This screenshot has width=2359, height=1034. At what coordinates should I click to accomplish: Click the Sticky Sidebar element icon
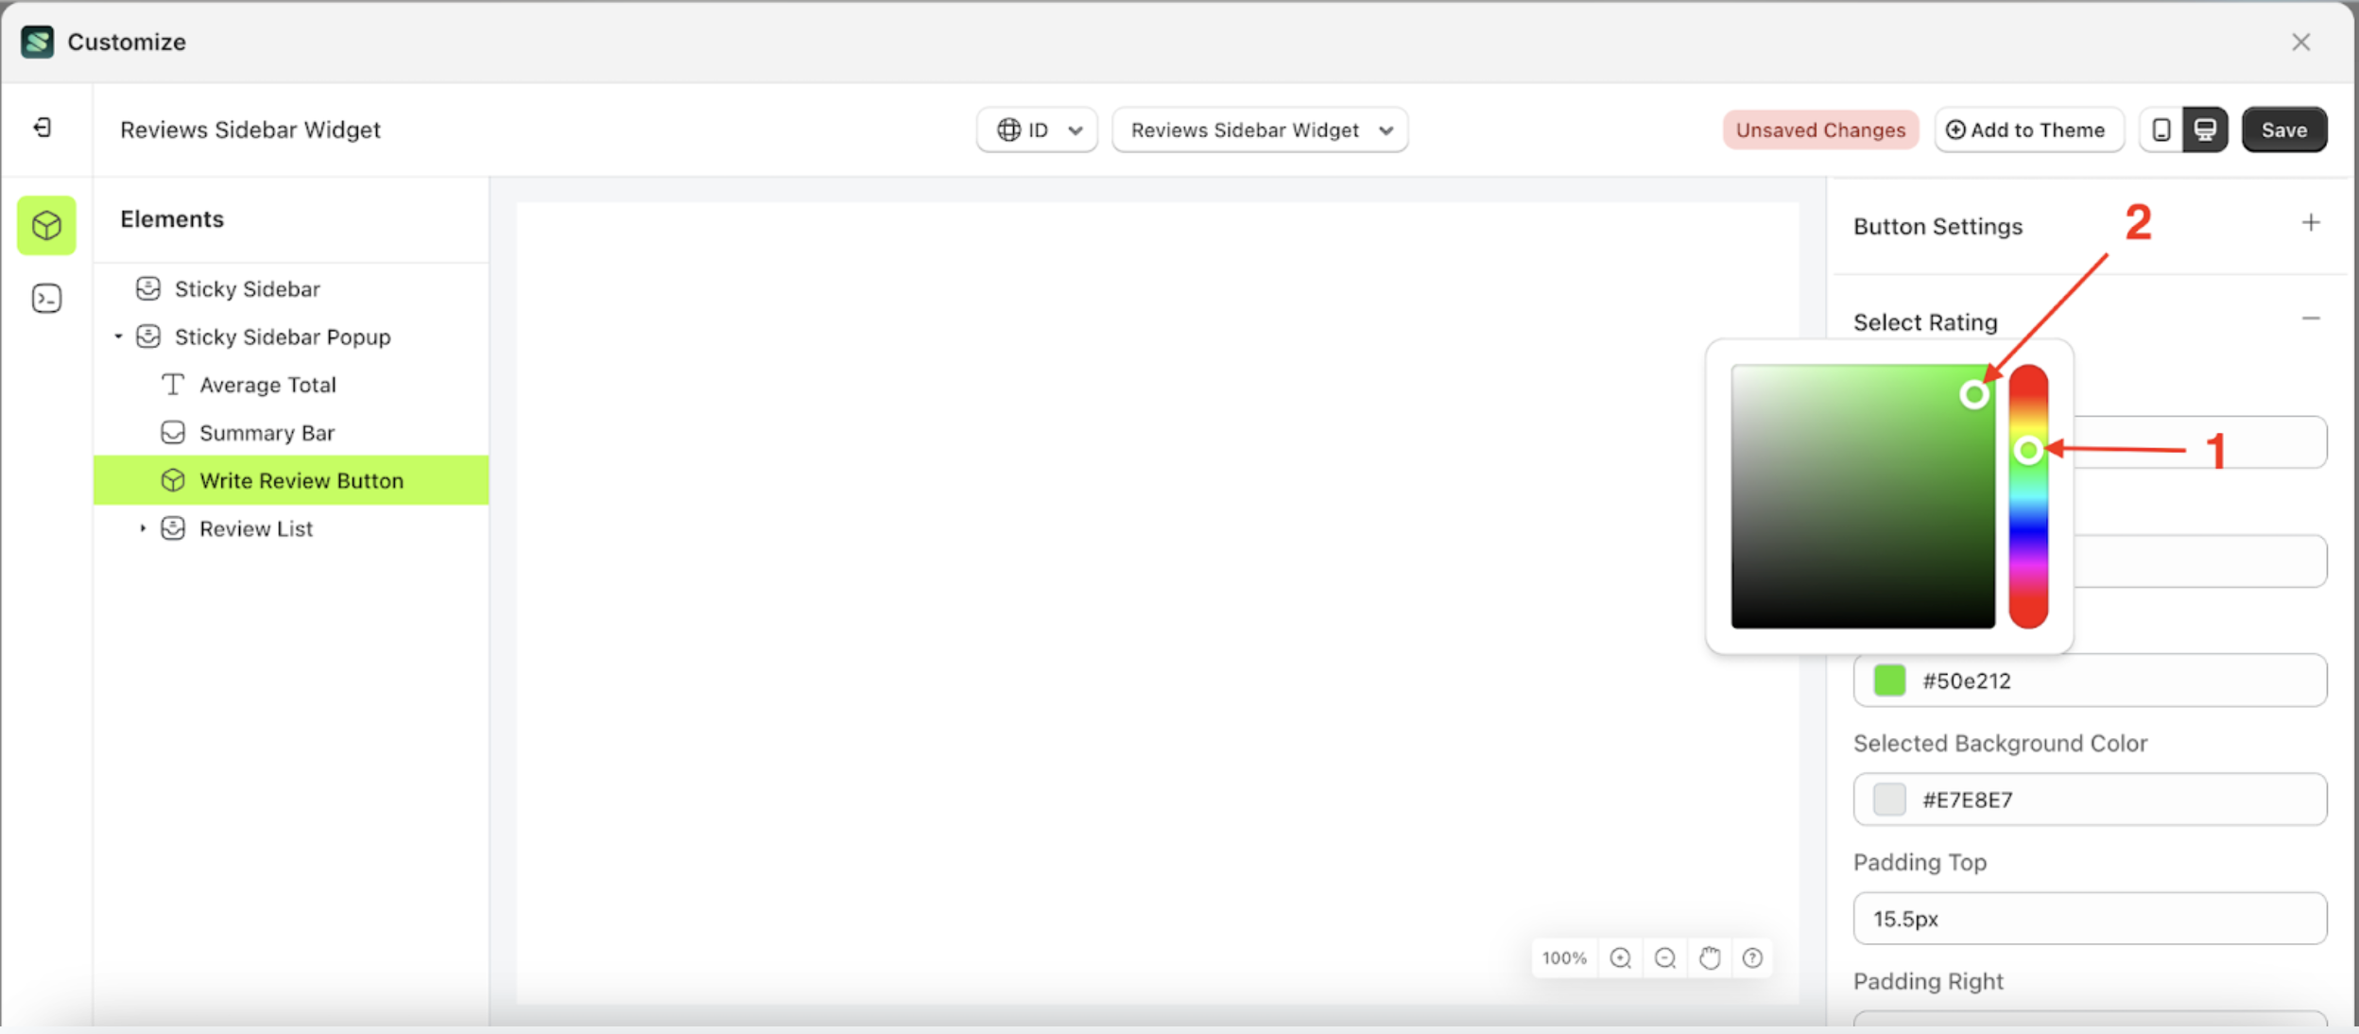click(x=149, y=288)
